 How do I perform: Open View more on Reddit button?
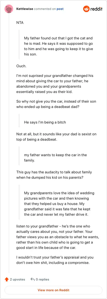click(53, 290)
